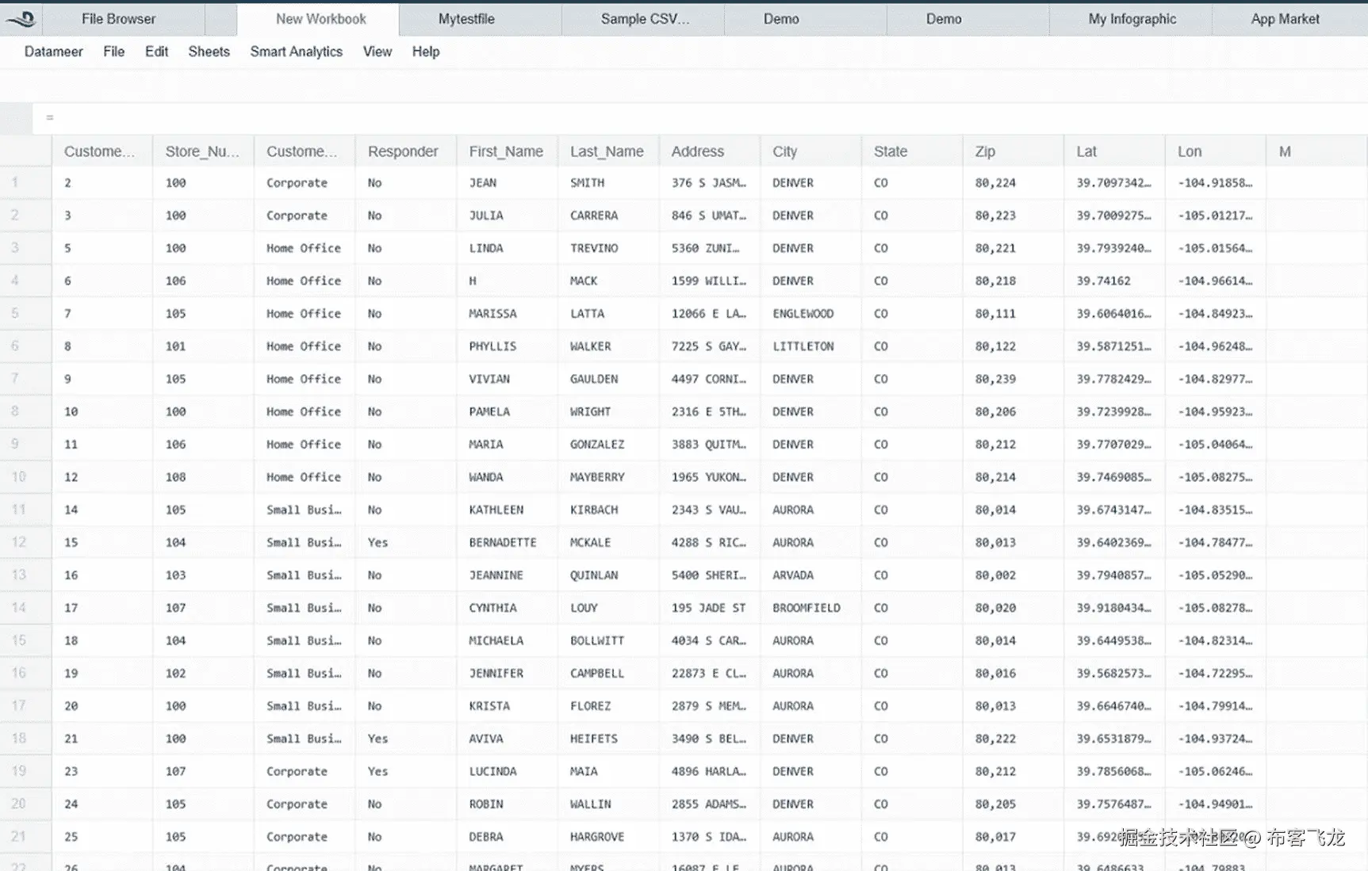The width and height of the screenshot is (1368, 871).
Task: Click the MAYBERRY last name cell
Action: [x=608, y=477]
